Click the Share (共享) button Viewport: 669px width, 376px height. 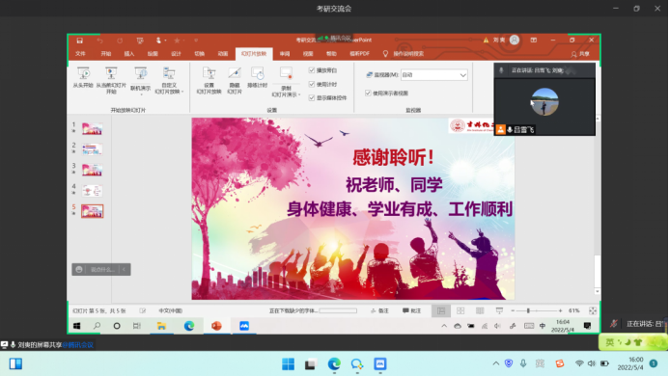point(581,54)
